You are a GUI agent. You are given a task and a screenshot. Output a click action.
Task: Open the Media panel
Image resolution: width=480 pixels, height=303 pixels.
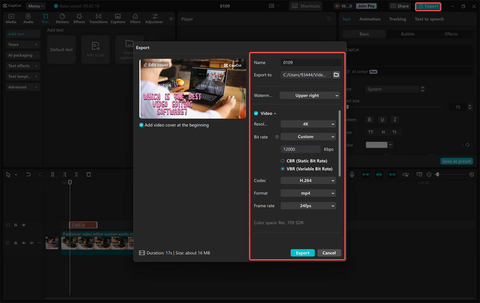[11, 18]
